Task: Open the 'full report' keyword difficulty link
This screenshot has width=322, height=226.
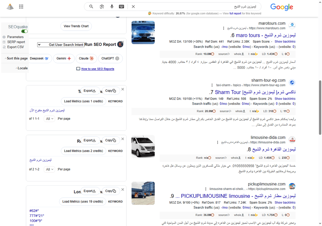Action: coord(235,13)
